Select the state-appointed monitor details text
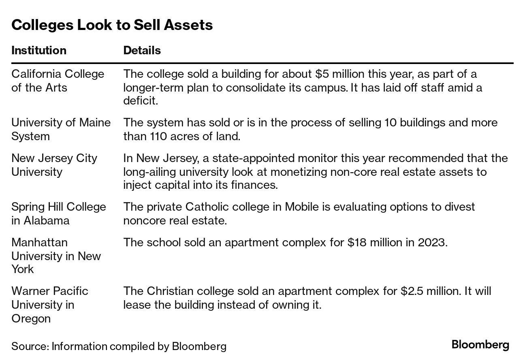 coord(315,171)
